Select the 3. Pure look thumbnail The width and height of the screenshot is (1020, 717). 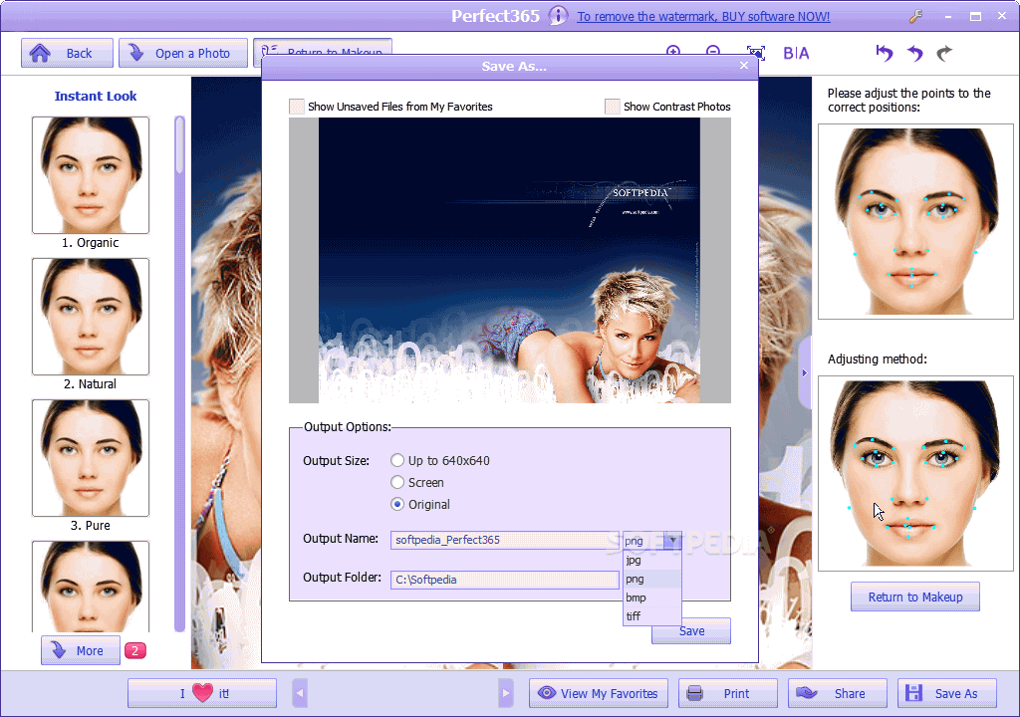pos(91,458)
